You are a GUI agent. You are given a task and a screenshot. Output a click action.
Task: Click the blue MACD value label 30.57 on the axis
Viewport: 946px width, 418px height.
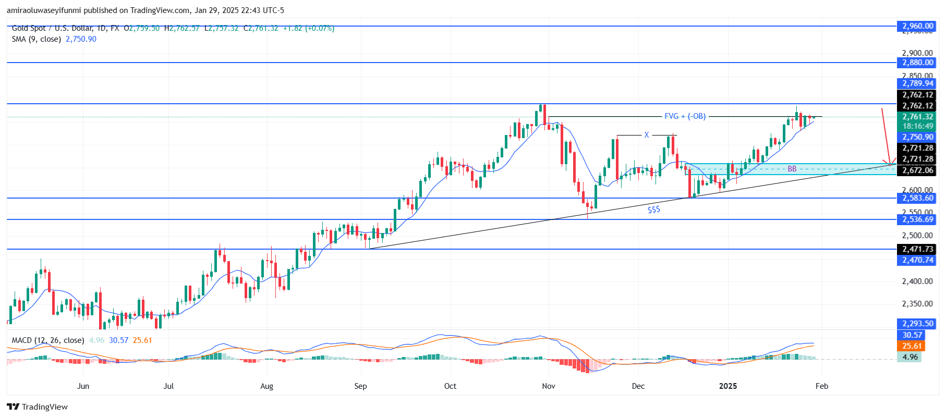pyautogui.click(x=912, y=335)
